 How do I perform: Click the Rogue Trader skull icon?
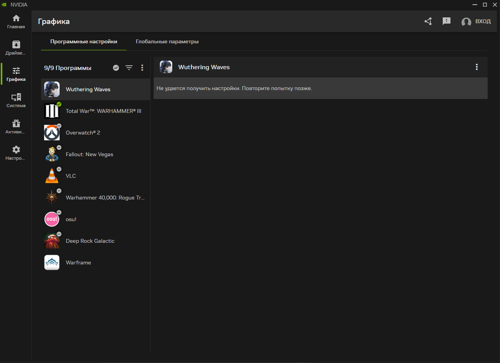tap(52, 198)
